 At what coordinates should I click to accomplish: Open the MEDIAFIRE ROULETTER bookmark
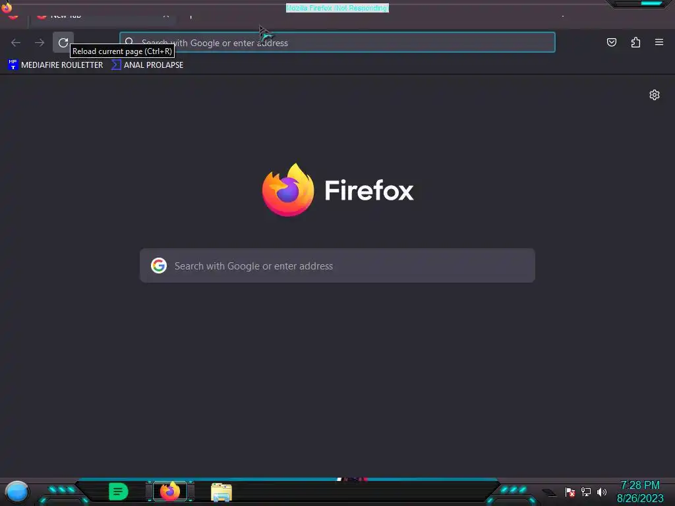pyautogui.click(x=55, y=65)
